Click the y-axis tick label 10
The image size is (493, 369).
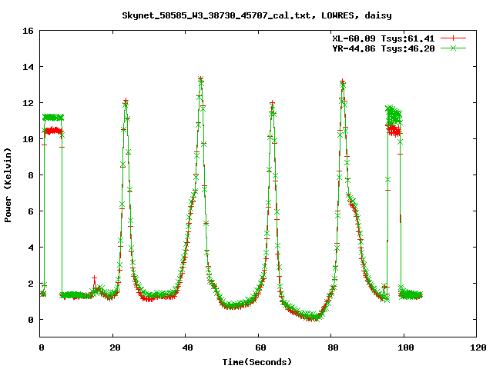click(x=28, y=139)
